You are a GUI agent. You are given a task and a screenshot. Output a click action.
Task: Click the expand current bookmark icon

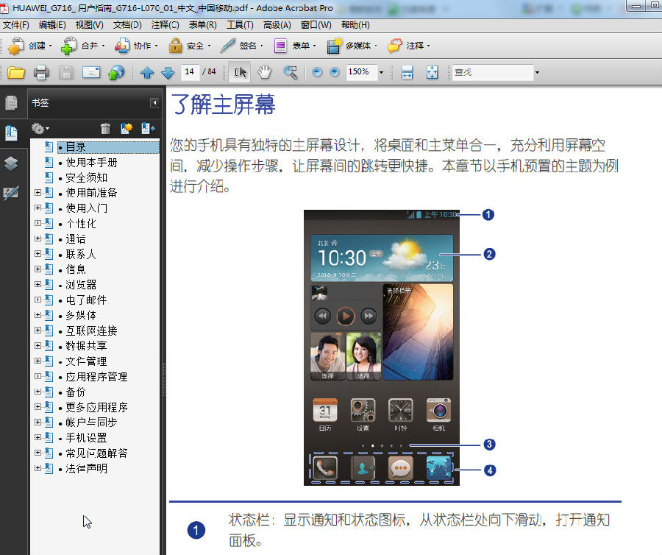(148, 128)
